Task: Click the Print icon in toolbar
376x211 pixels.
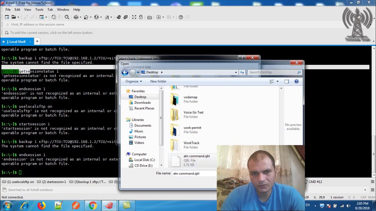Action: 76,17
